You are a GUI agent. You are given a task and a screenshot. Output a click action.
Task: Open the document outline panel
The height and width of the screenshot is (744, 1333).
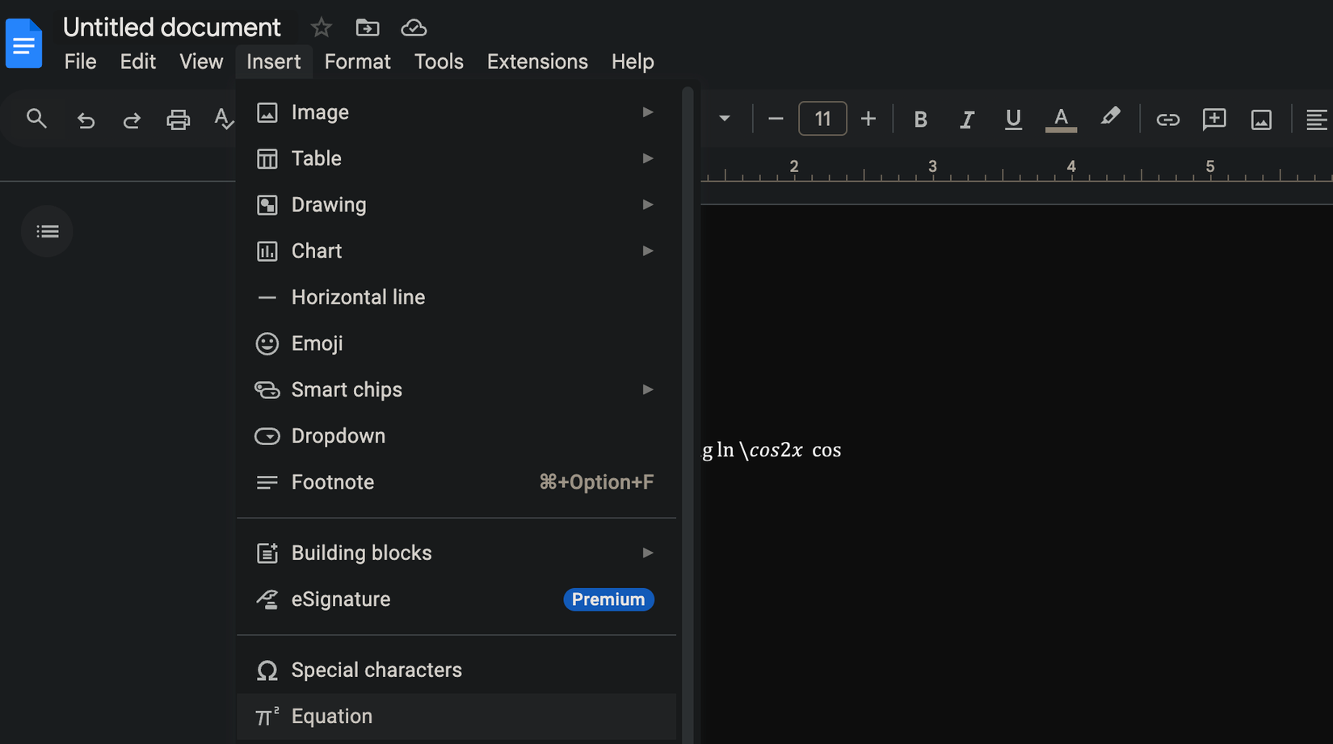(x=47, y=231)
